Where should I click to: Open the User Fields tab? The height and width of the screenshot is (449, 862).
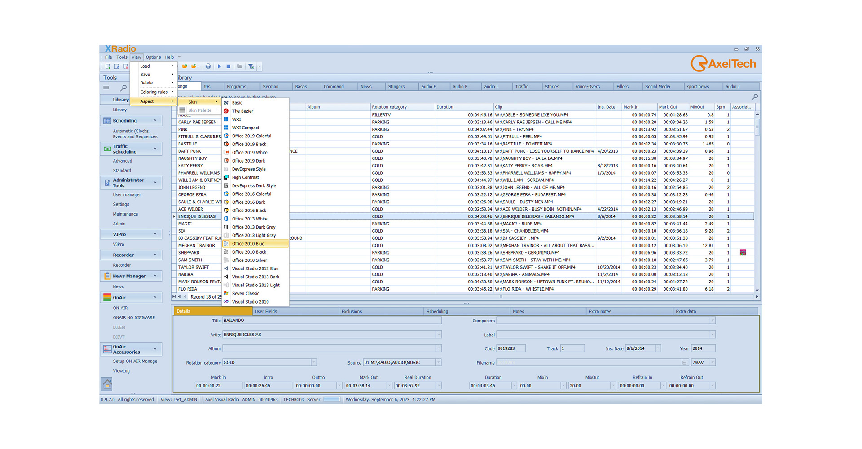pos(266,311)
